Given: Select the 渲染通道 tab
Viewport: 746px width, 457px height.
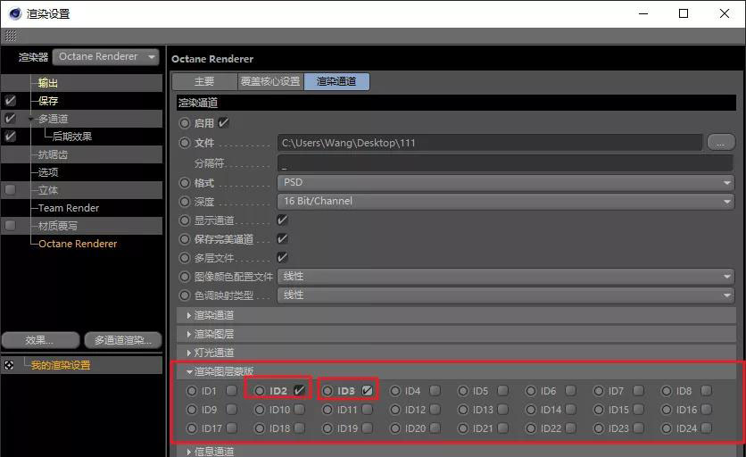Looking at the screenshot, I should tap(336, 81).
